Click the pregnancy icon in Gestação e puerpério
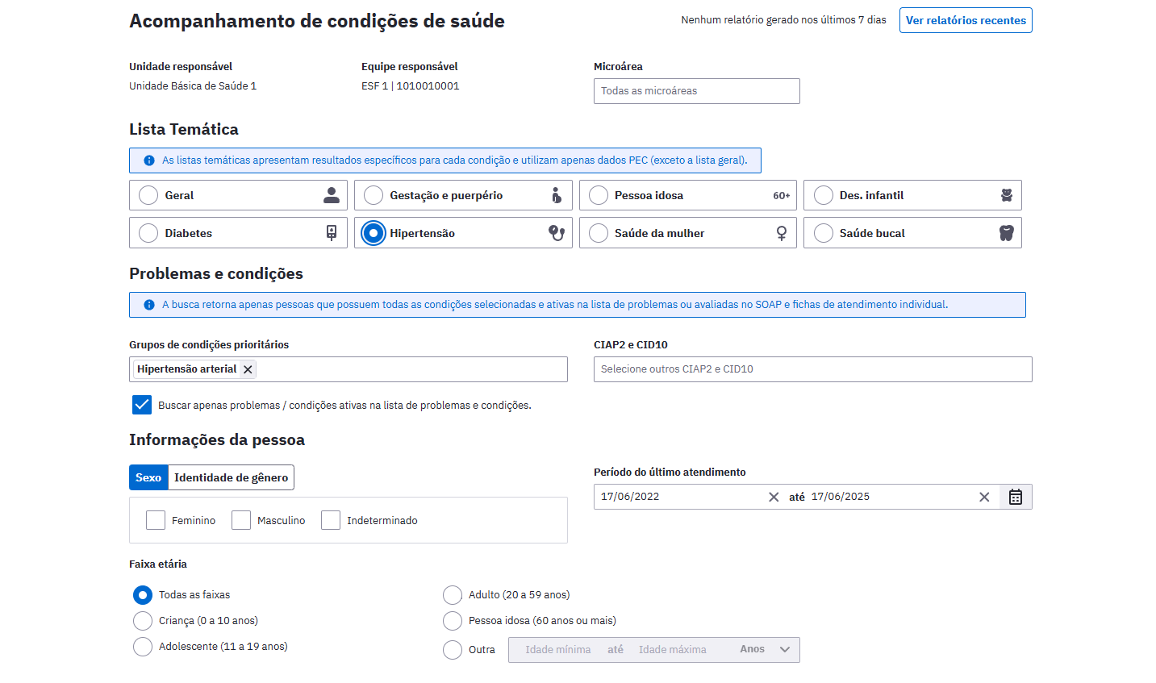 (557, 195)
